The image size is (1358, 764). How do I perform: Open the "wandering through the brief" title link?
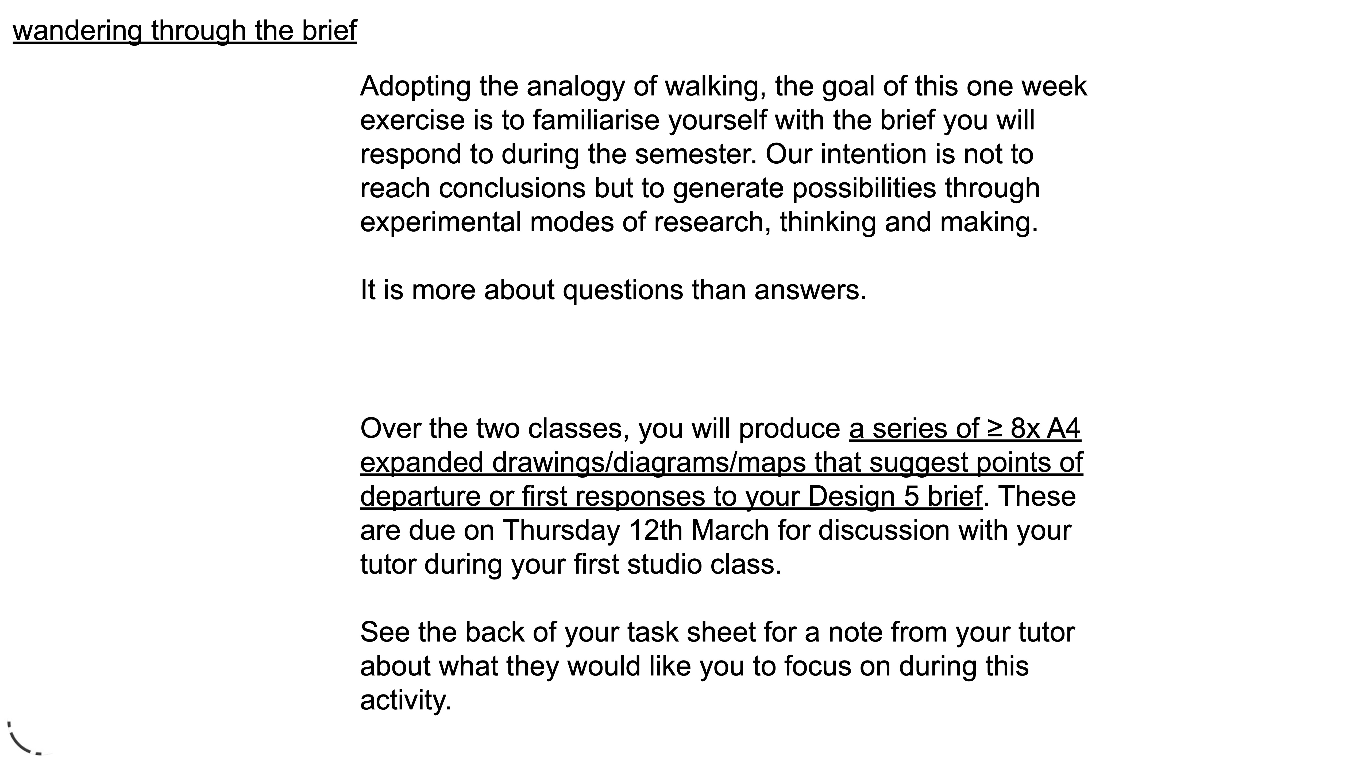click(x=184, y=30)
